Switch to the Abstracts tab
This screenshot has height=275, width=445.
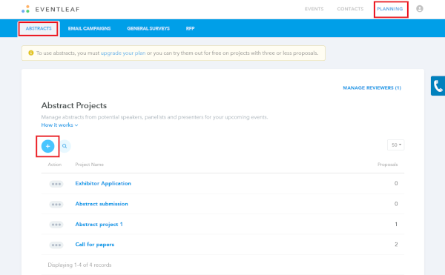click(x=39, y=29)
